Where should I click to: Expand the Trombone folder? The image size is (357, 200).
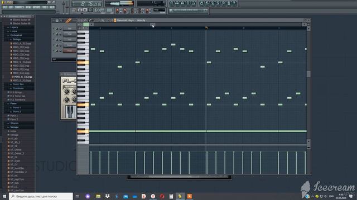click(18, 88)
